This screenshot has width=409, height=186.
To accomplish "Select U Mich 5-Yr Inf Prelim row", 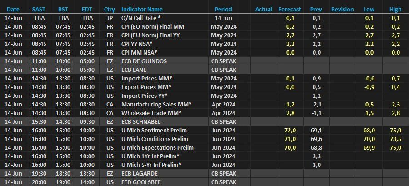I will tap(151, 165).
